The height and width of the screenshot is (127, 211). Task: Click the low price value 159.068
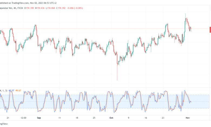point(51,8)
